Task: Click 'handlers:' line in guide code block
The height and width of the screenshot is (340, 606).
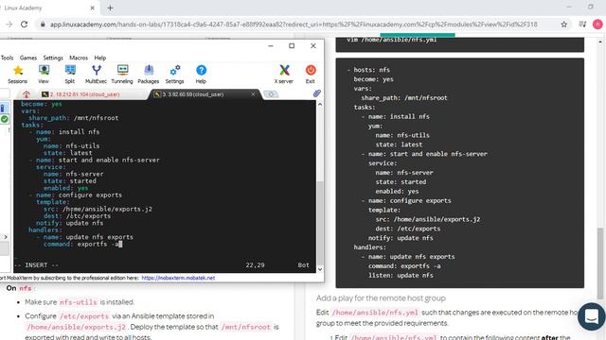Action: click(370, 247)
